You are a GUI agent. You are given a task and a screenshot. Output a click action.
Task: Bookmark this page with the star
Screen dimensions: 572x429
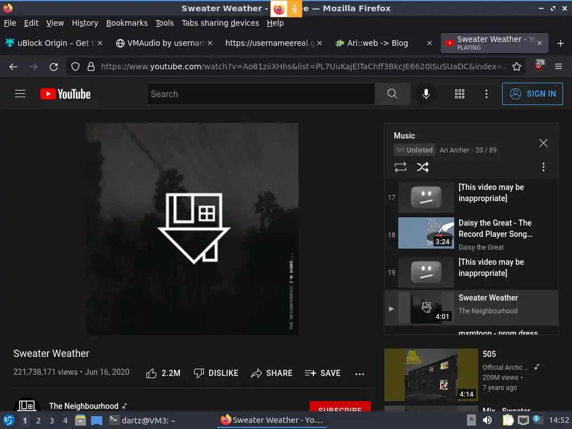pyautogui.click(x=517, y=66)
